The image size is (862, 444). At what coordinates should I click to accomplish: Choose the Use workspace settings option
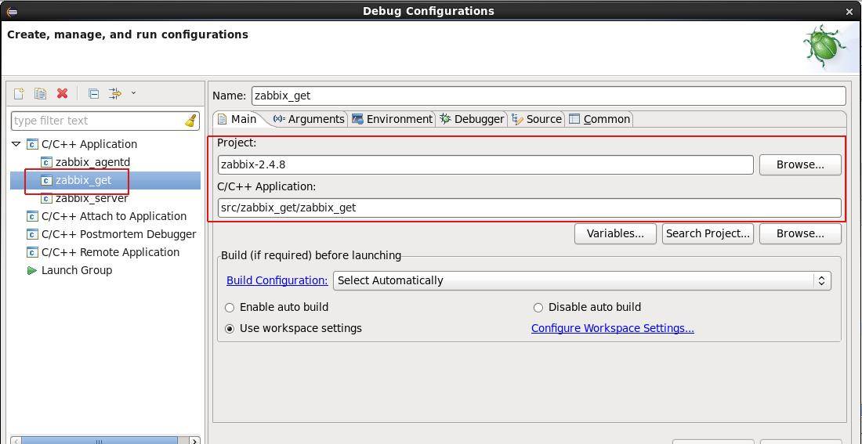(x=230, y=329)
